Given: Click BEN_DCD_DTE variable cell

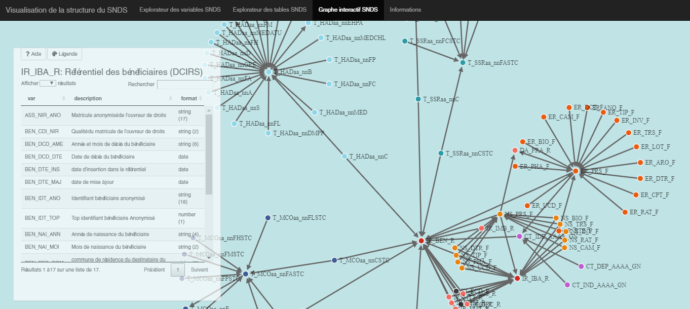Looking at the screenshot, I should 44,157.
